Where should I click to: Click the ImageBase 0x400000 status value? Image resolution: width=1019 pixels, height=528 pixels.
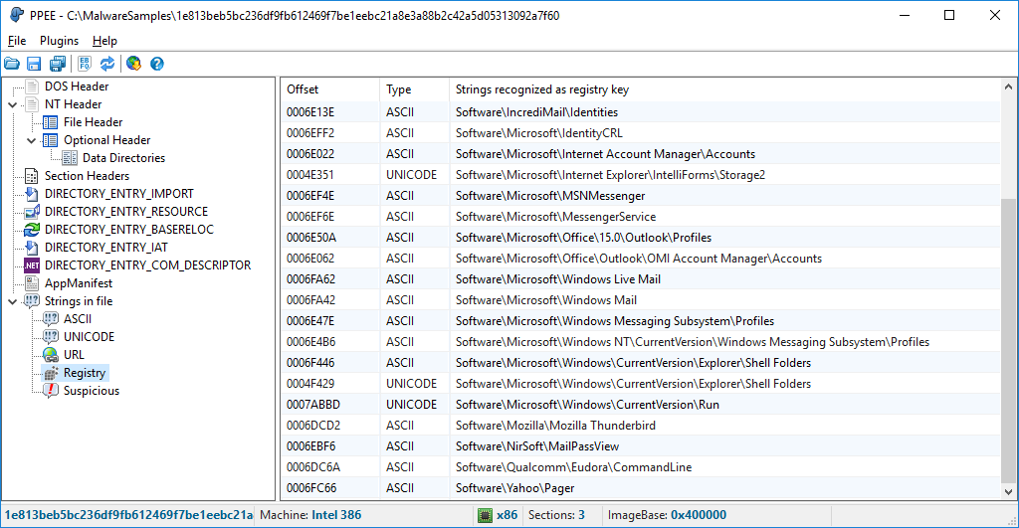[x=698, y=515]
